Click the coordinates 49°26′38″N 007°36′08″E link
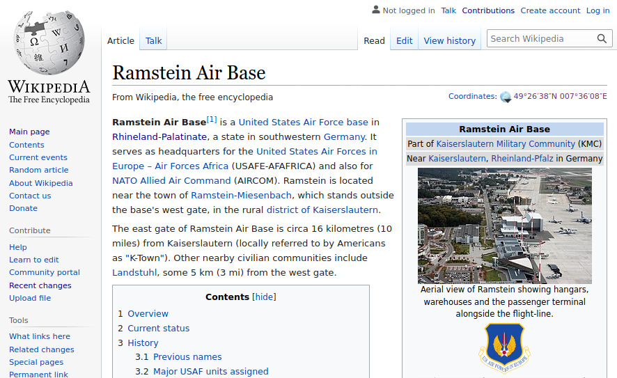 [x=561, y=96]
